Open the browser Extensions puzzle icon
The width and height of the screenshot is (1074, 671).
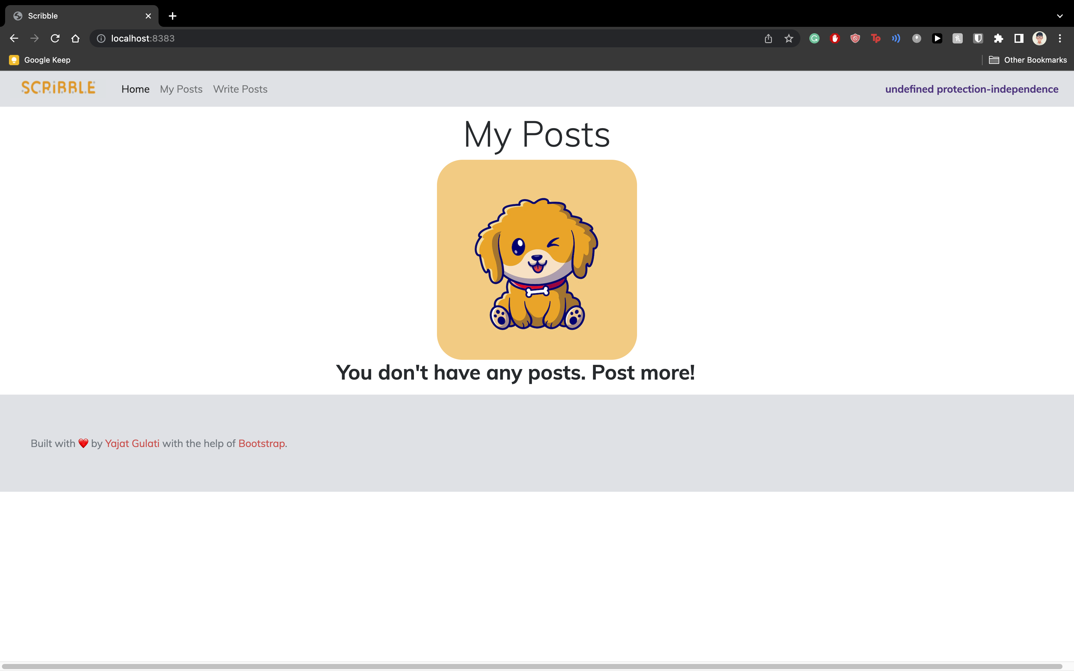tap(999, 38)
